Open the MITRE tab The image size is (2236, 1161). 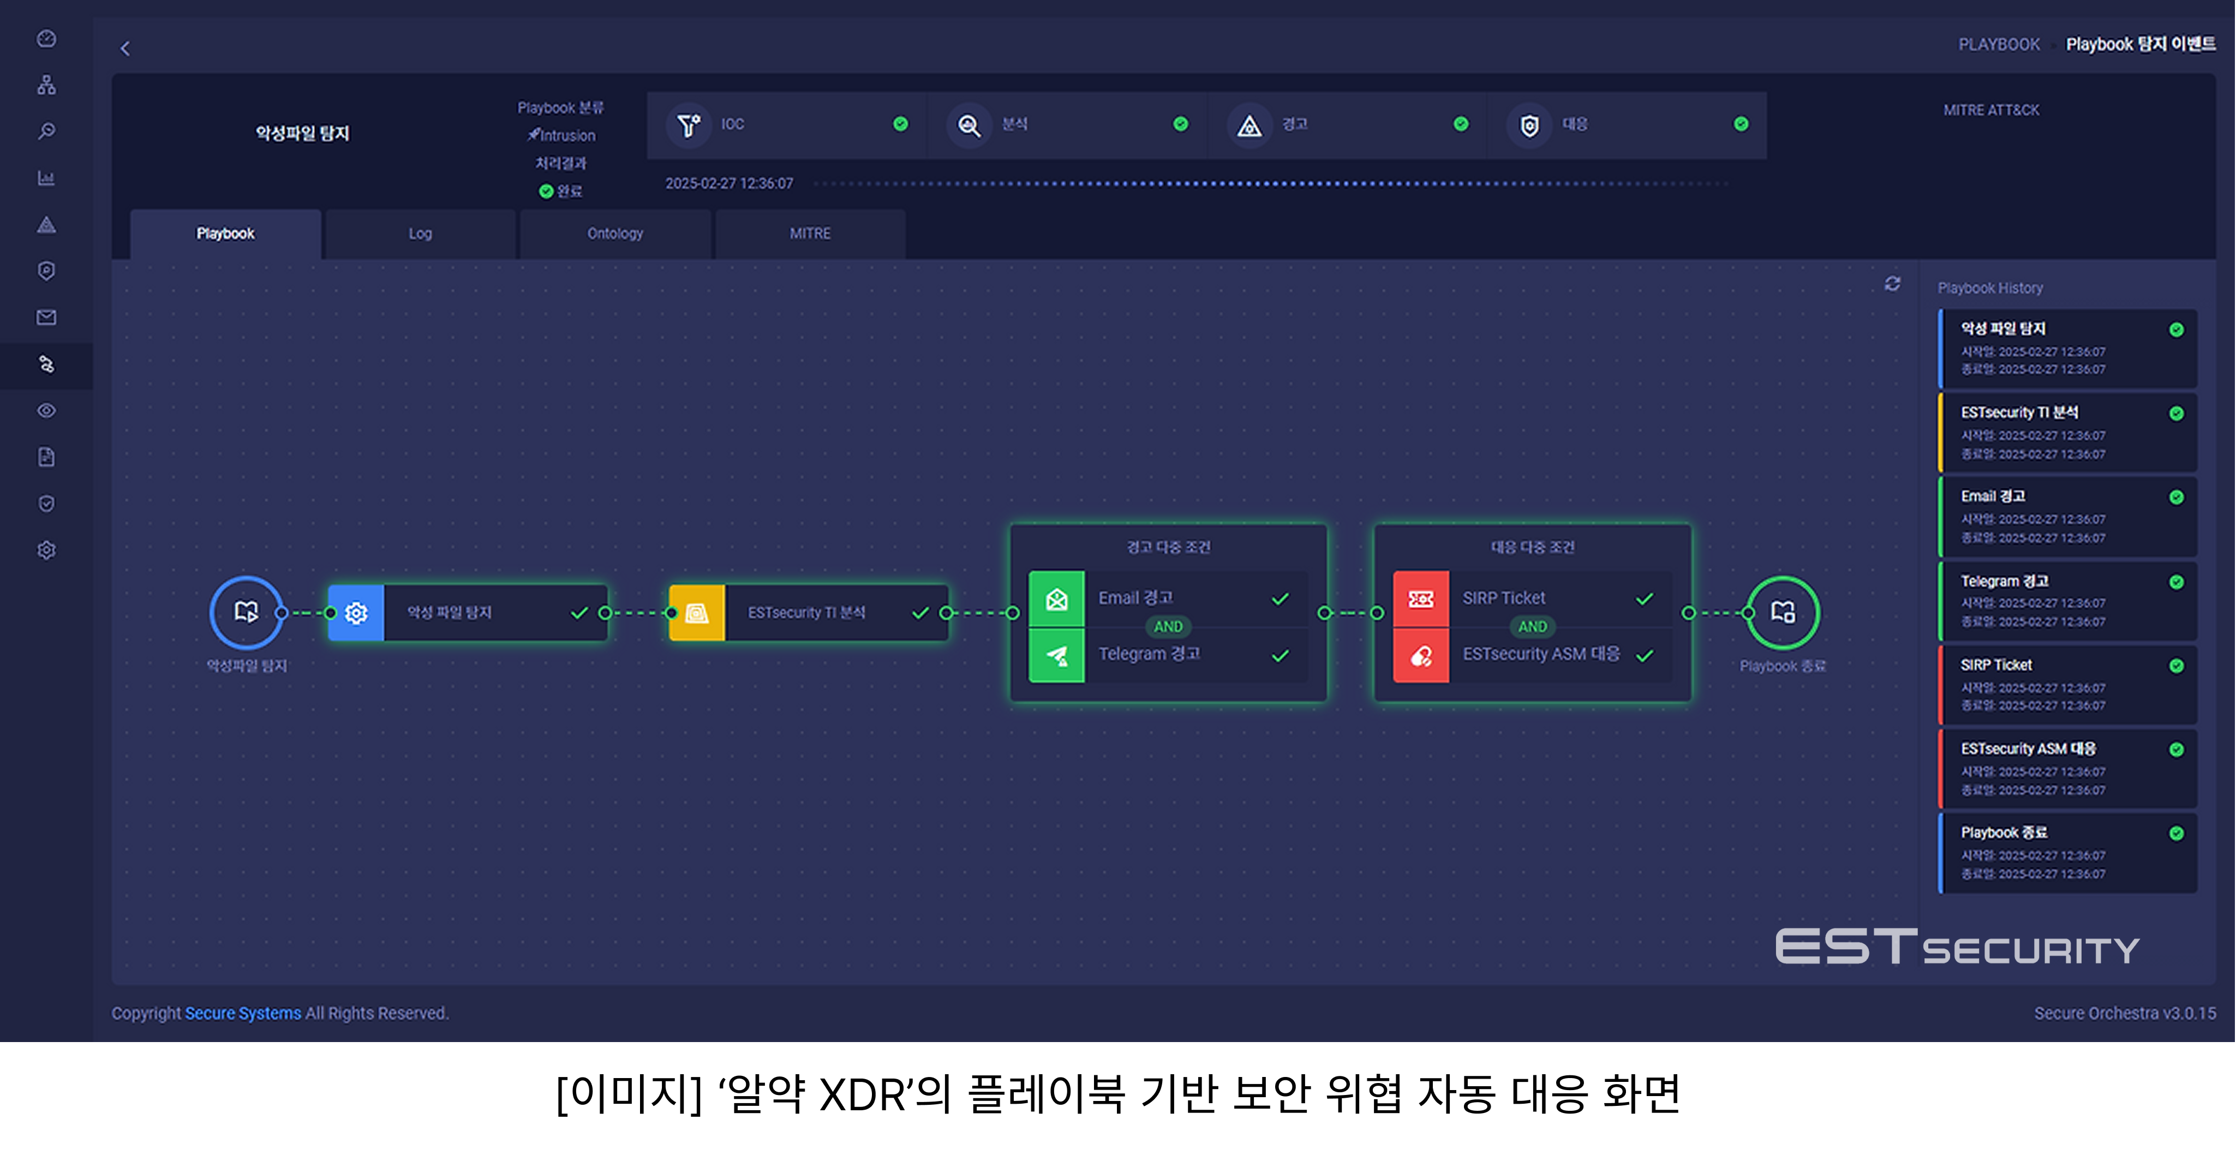810,234
